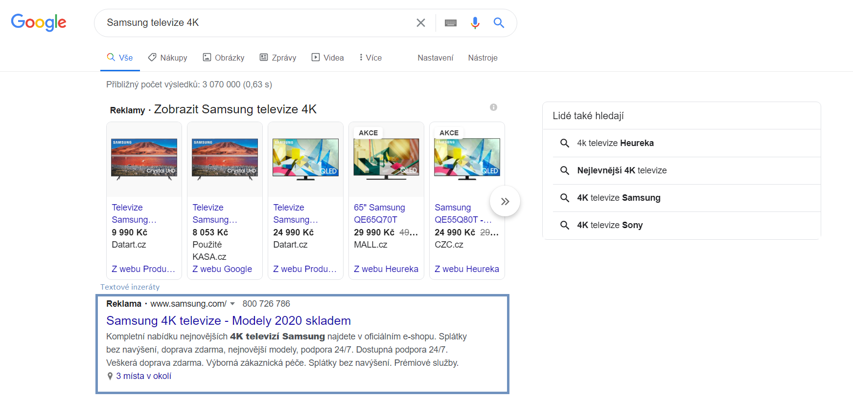Open the Více menu
Image resolution: width=853 pixels, height=399 pixels.
[x=370, y=58]
